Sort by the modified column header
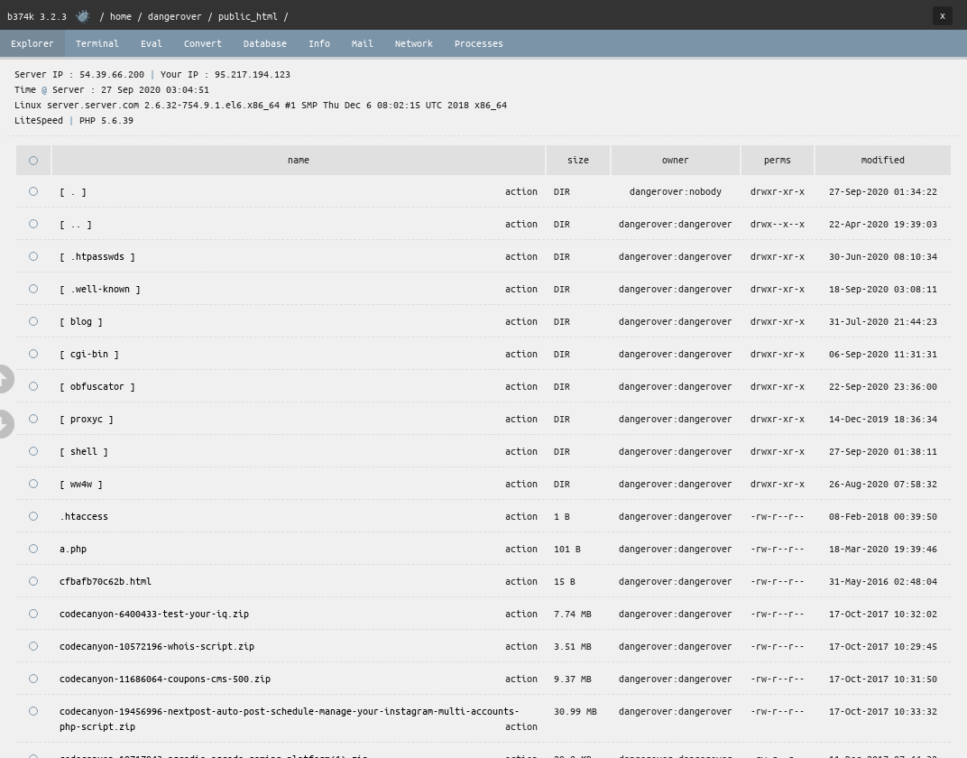967x758 pixels. [x=882, y=160]
